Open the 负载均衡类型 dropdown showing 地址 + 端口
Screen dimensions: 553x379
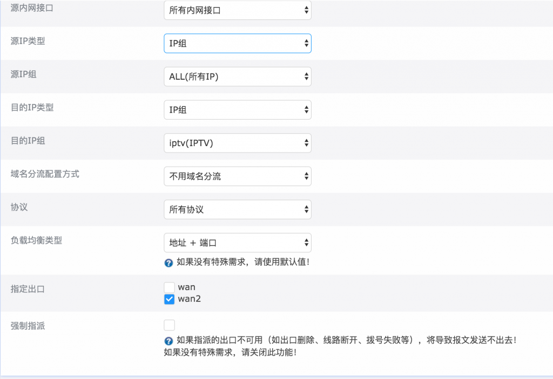(238, 243)
